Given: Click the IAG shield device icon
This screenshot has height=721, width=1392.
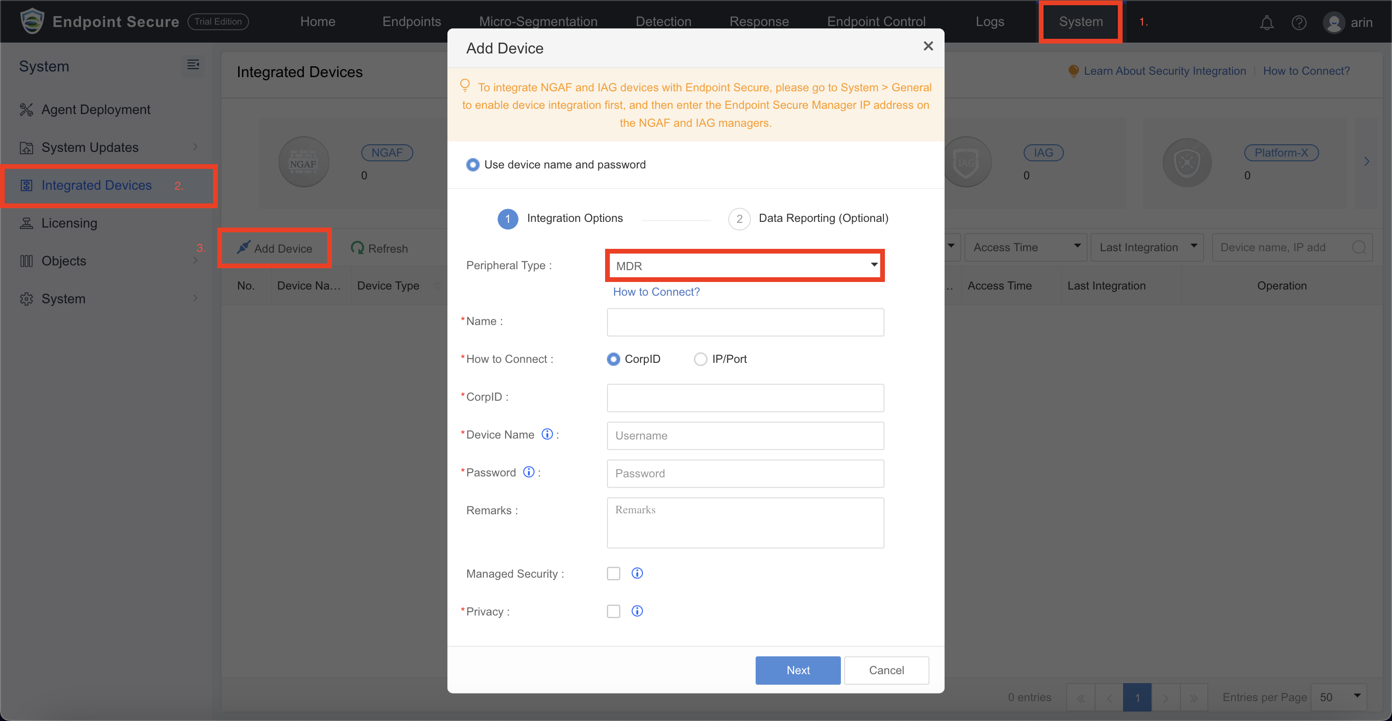Looking at the screenshot, I should pos(967,162).
